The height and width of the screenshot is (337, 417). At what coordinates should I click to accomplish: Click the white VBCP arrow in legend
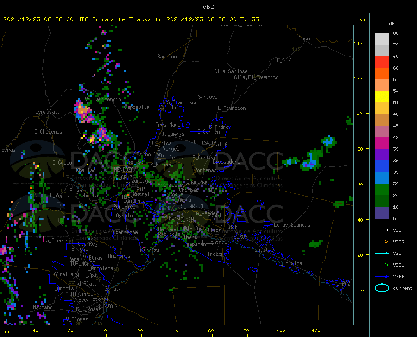pyautogui.click(x=382, y=230)
